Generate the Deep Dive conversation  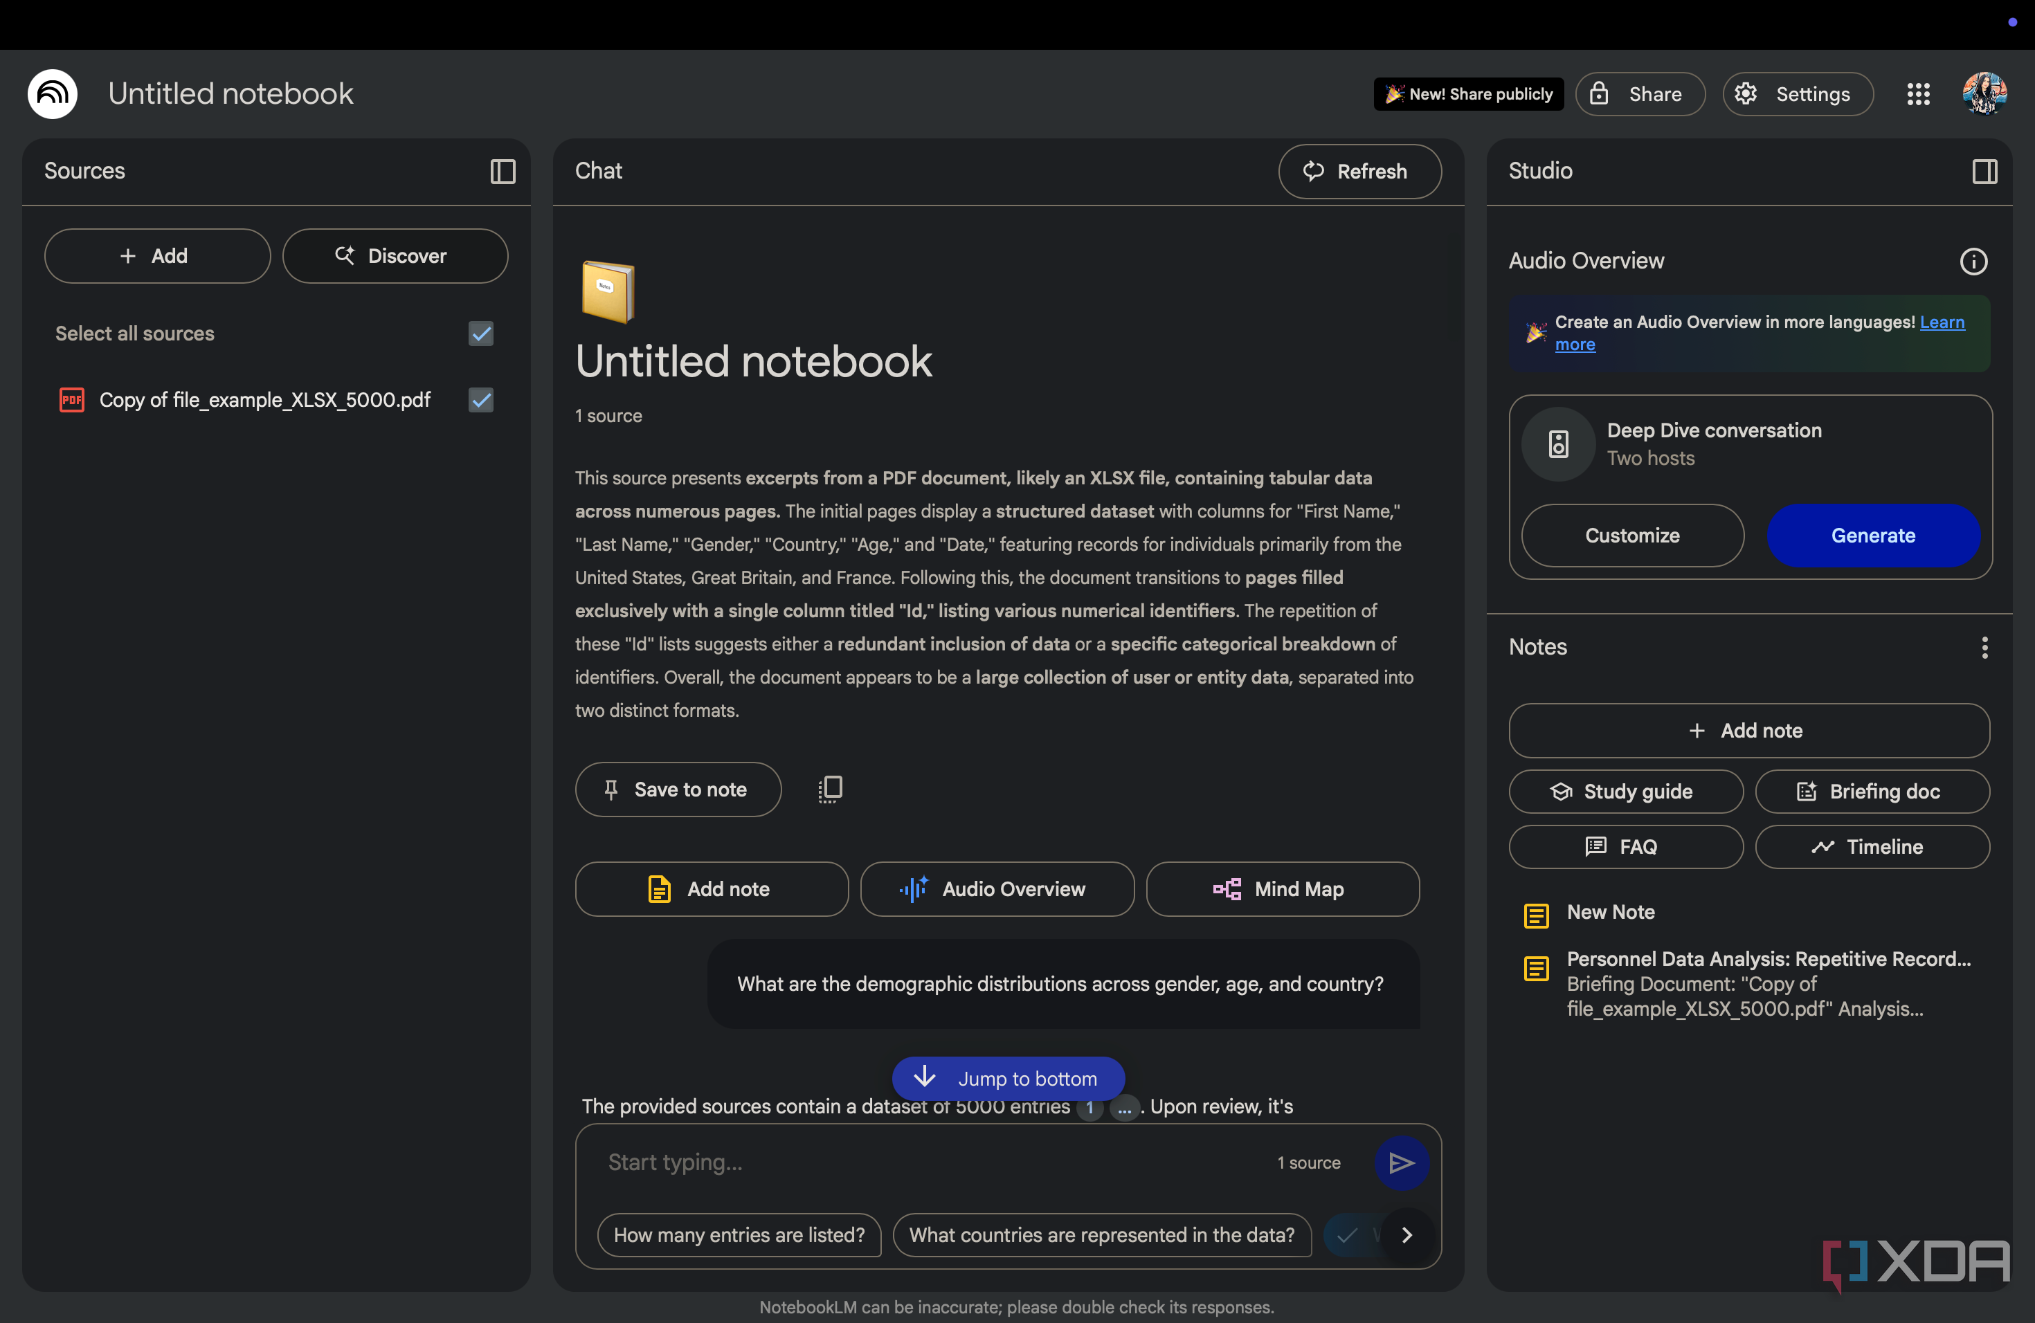[x=1872, y=536]
